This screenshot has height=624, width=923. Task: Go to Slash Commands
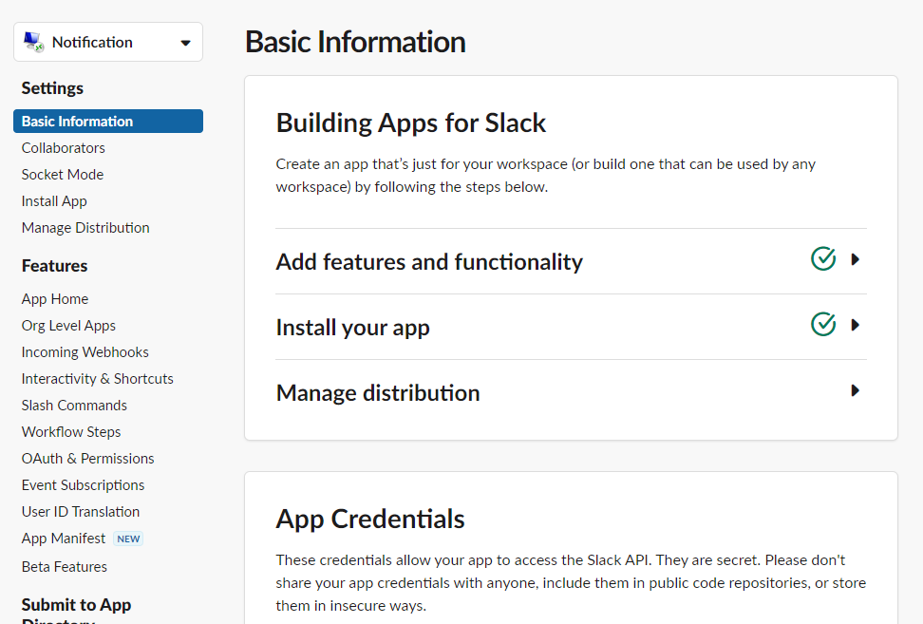click(74, 405)
